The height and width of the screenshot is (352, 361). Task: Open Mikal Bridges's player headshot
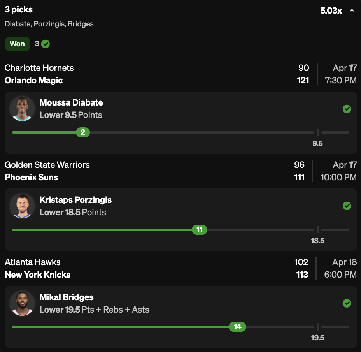(22, 303)
